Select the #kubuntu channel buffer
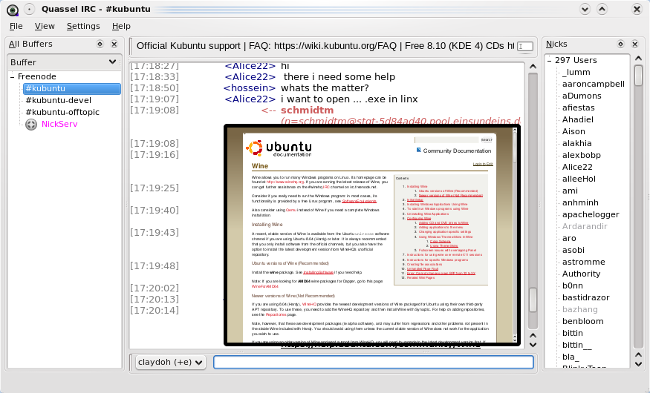Image resolution: width=650 pixels, height=393 pixels. click(x=72, y=88)
